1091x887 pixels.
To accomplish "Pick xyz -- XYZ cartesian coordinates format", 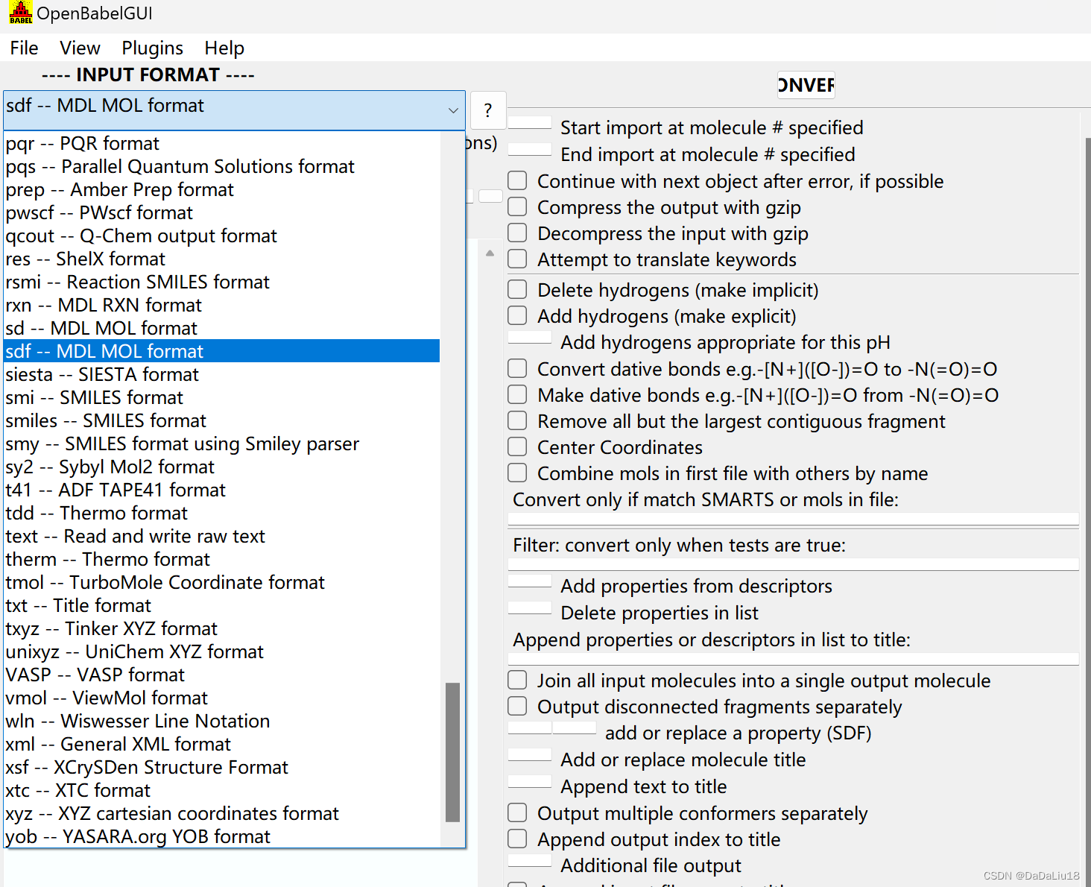I will (x=221, y=813).
